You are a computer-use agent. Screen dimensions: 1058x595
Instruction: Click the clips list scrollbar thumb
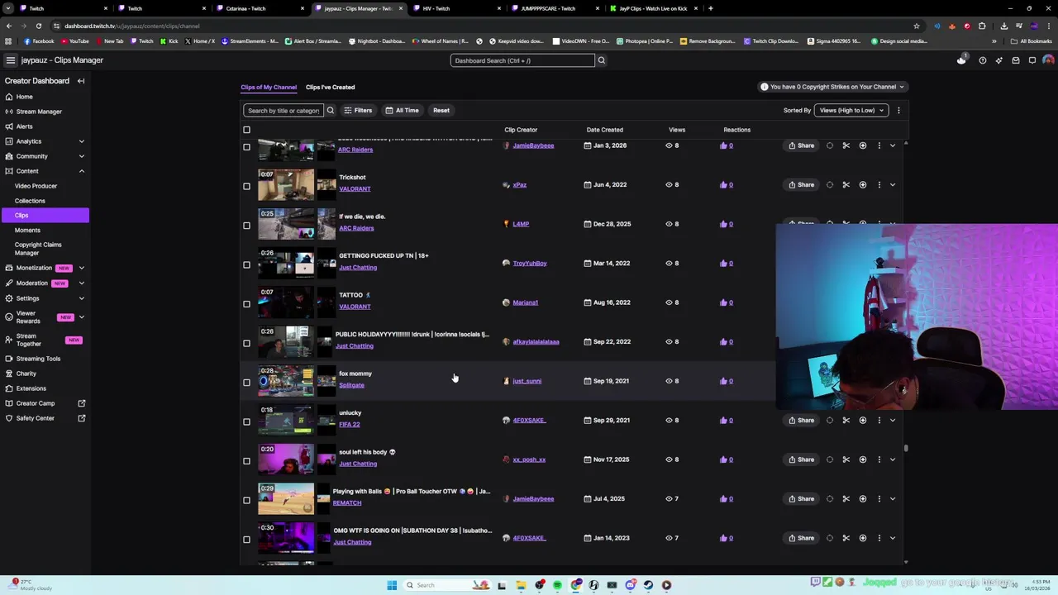[x=906, y=449]
